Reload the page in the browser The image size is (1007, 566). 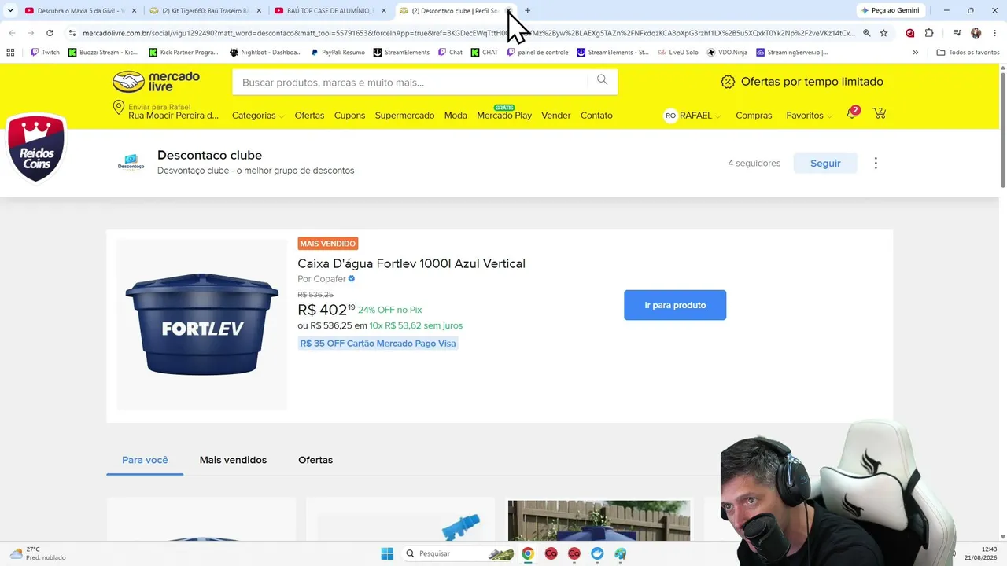tap(50, 33)
